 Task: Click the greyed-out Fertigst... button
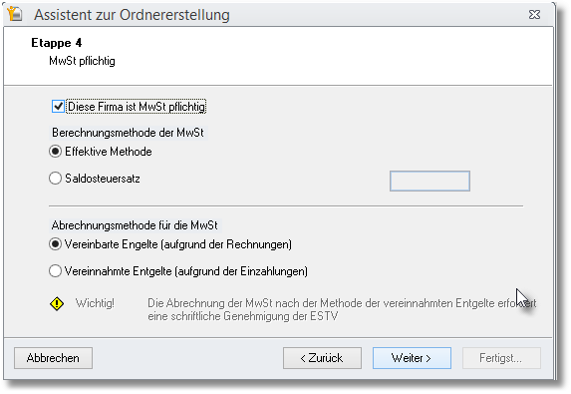point(501,358)
